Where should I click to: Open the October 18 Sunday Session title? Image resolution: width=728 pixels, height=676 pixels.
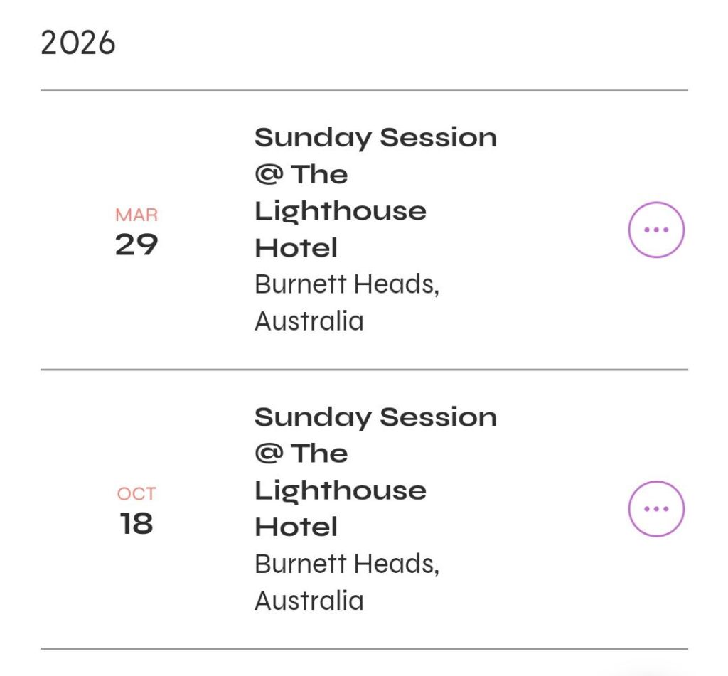click(375, 417)
